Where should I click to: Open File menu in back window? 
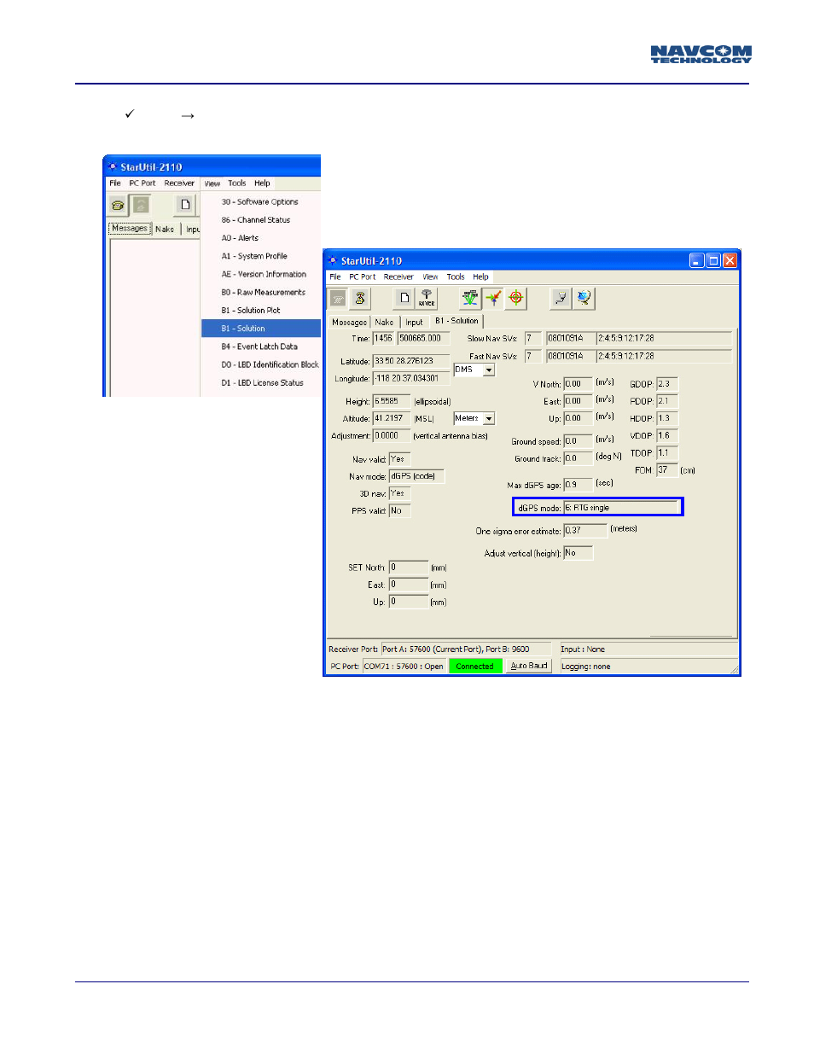(115, 183)
